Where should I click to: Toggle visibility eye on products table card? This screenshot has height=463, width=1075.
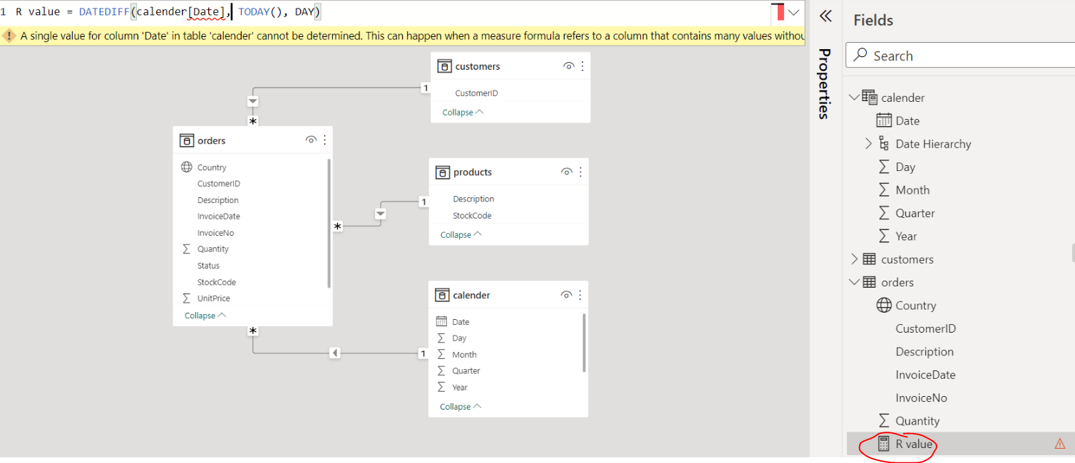coord(567,172)
